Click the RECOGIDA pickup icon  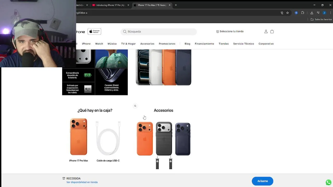click(64, 178)
